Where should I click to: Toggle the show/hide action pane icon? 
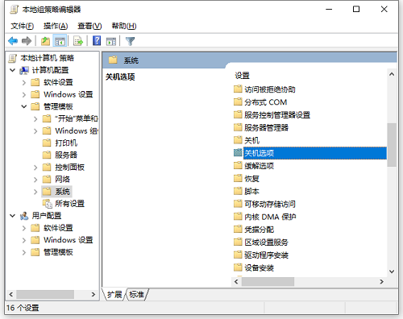coord(111,41)
